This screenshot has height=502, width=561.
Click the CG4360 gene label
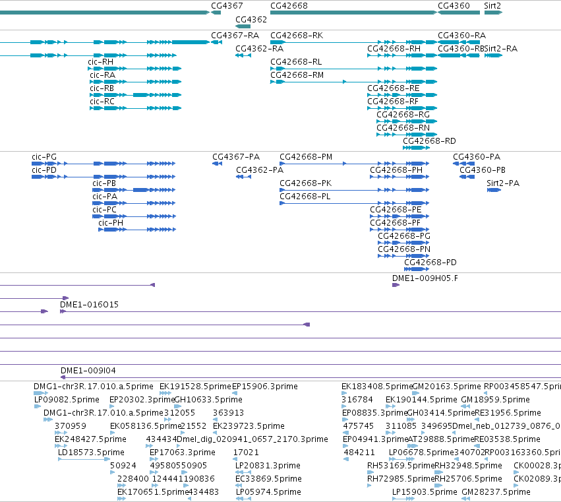point(454,6)
